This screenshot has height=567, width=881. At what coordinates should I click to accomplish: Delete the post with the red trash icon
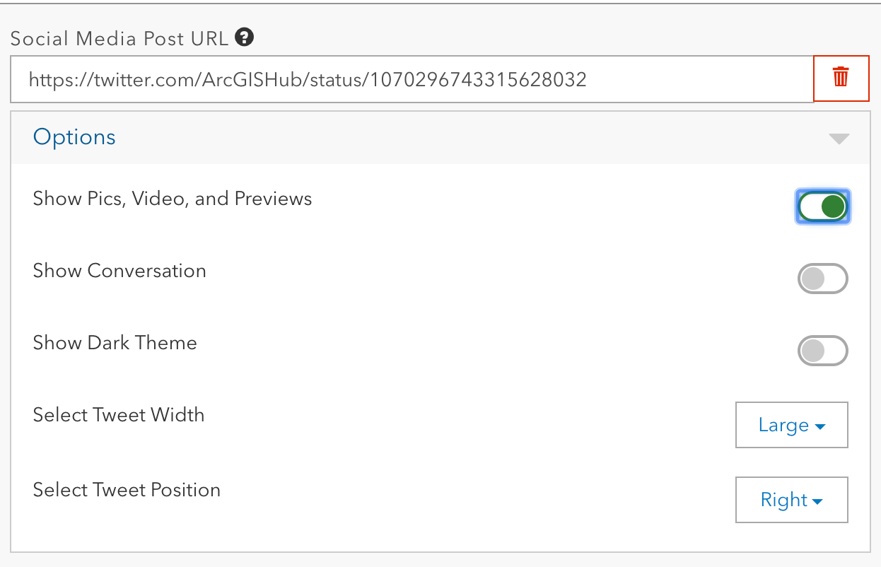pyautogui.click(x=841, y=77)
